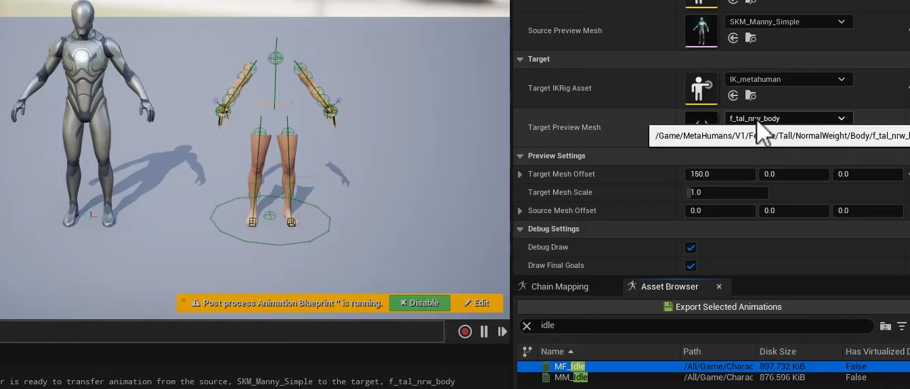Select the MF_Idle animation row

714,367
